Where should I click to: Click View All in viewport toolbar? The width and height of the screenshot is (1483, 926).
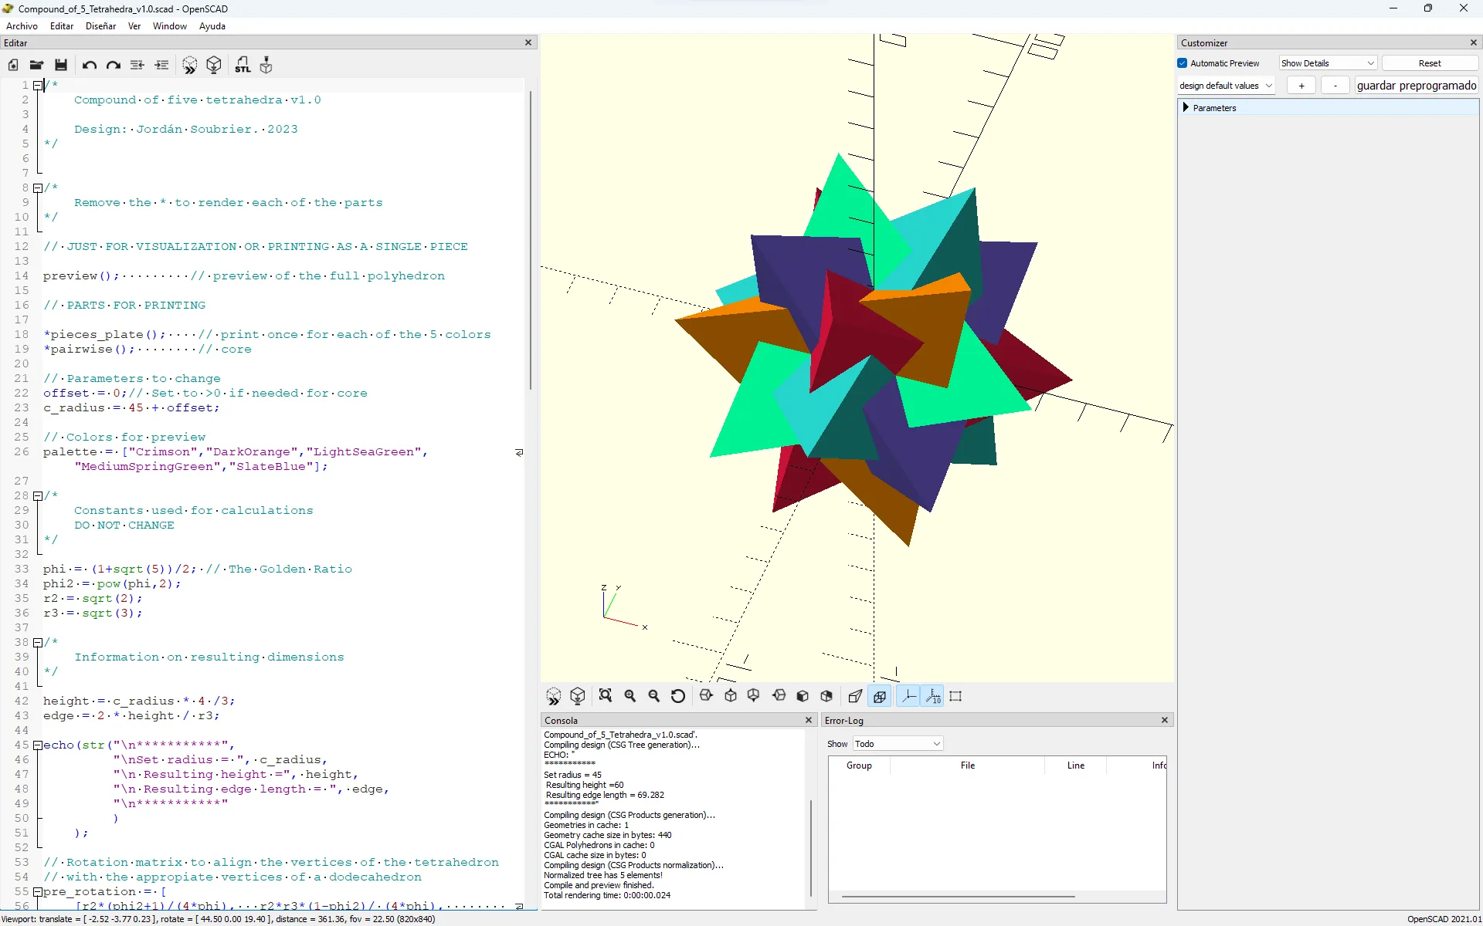pyautogui.click(x=606, y=696)
